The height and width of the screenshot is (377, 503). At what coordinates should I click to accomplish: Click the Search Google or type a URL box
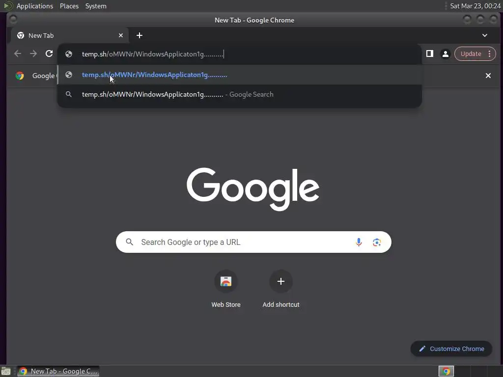[253, 242]
